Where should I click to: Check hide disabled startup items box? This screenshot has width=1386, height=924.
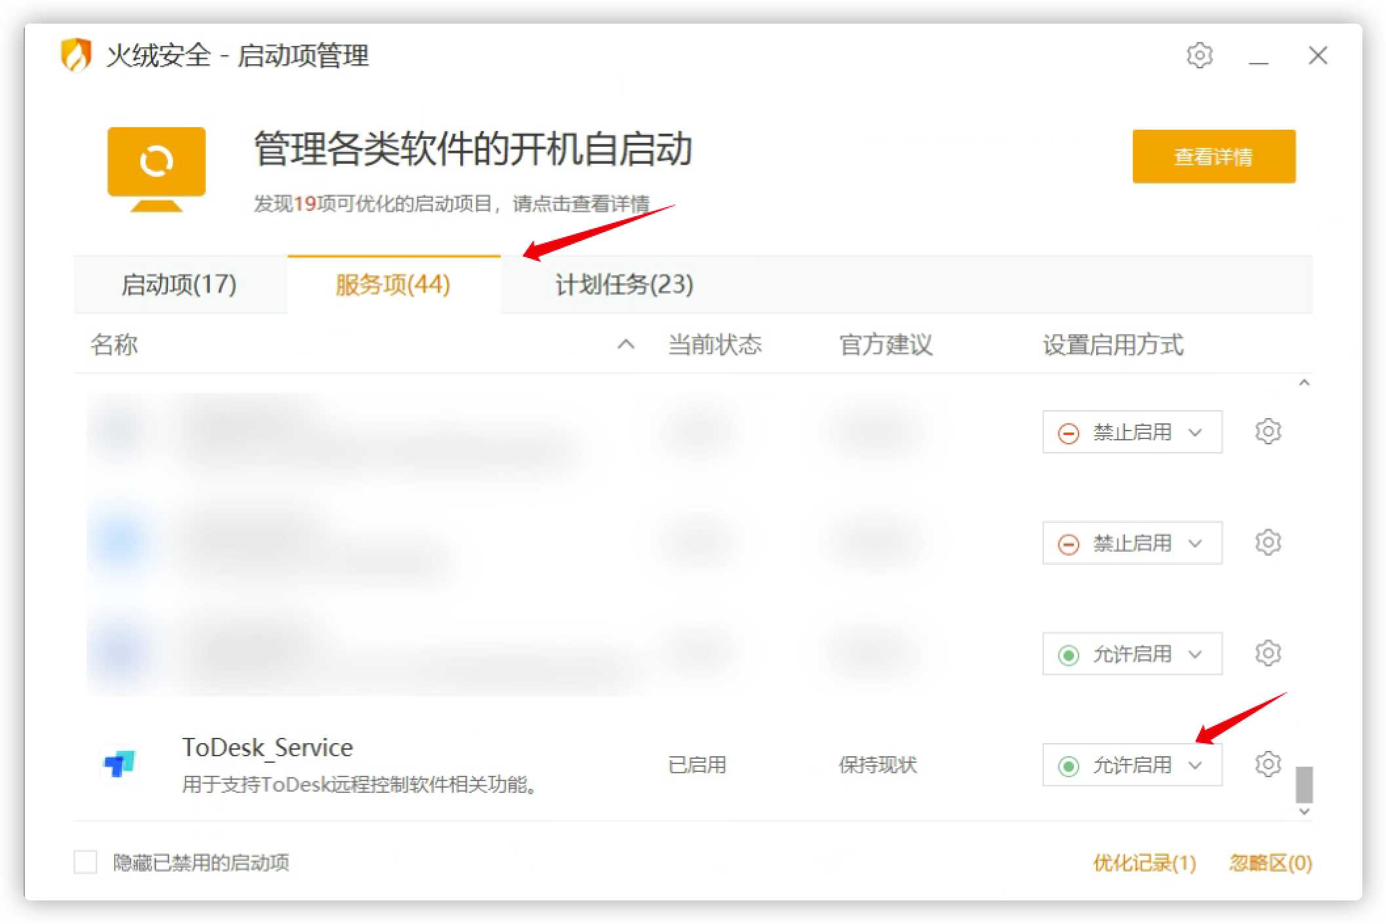click(x=85, y=862)
